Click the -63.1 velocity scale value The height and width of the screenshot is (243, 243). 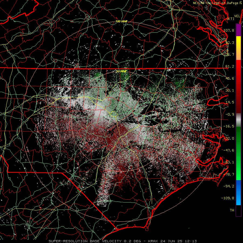pos(229,162)
